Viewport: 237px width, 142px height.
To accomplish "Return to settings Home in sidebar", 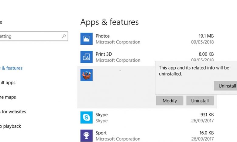I will (x=1, y=22).
